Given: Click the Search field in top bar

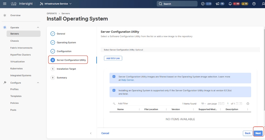Looking at the screenshot, I should tap(177, 4).
